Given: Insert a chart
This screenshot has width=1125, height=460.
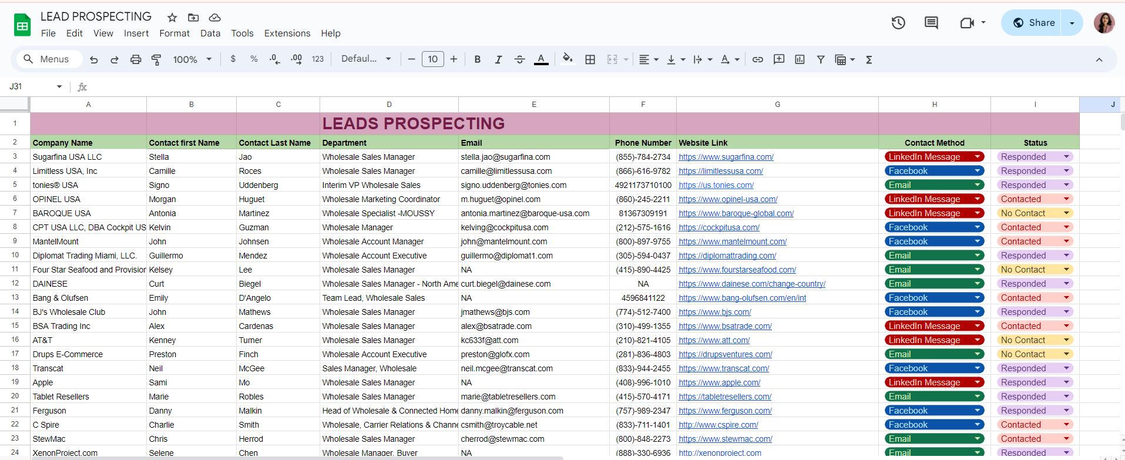Looking at the screenshot, I should click(800, 59).
